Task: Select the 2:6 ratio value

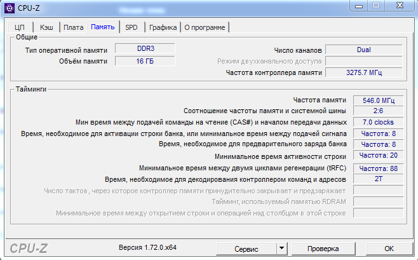Action: click(x=378, y=111)
